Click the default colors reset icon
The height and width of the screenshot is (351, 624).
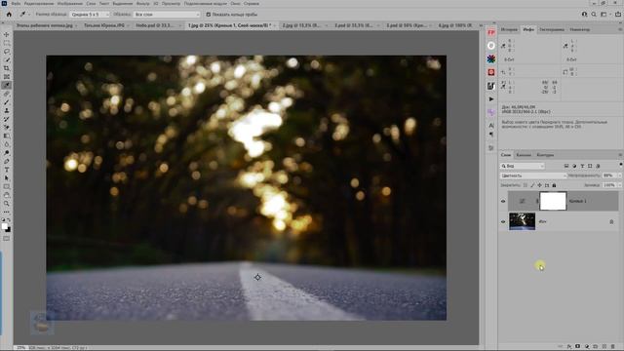tap(3, 219)
